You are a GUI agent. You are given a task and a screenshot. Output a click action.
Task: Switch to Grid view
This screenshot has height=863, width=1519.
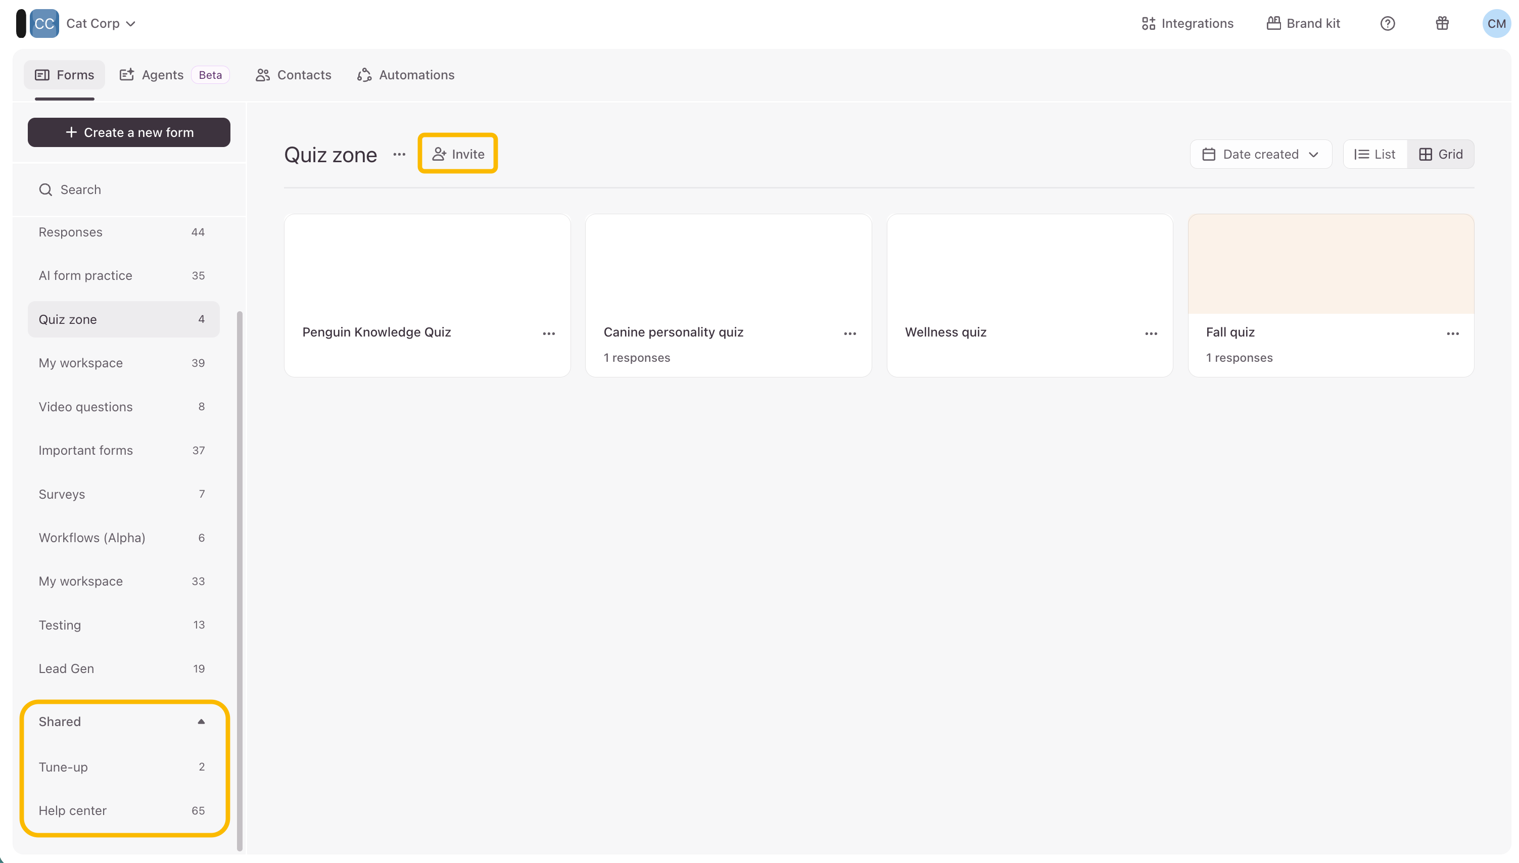1440,154
